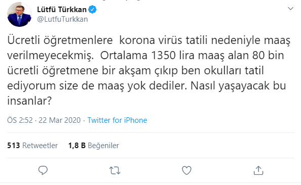Open the share tweet icon
The height and width of the screenshot is (185, 301).
259,170
